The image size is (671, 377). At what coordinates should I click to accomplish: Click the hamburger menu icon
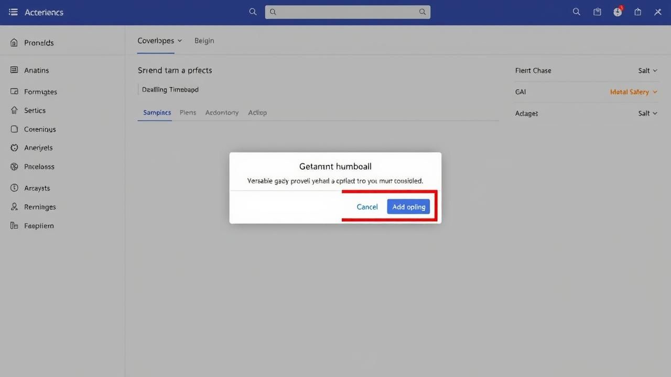tap(13, 12)
